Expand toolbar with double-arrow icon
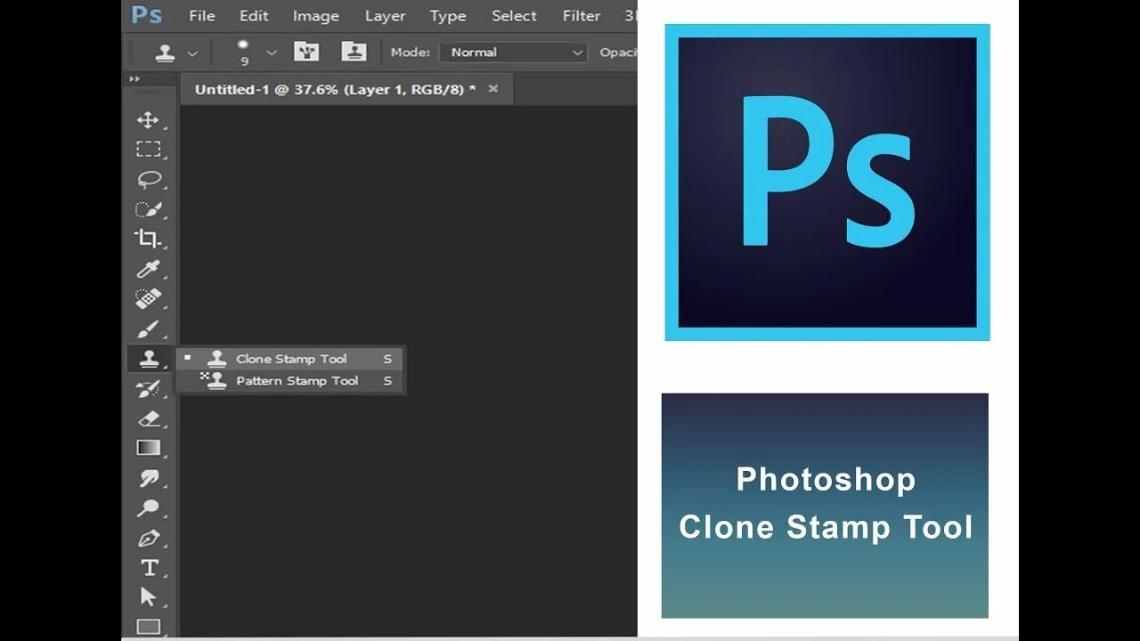1140x641 pixels. coord(134,79)
